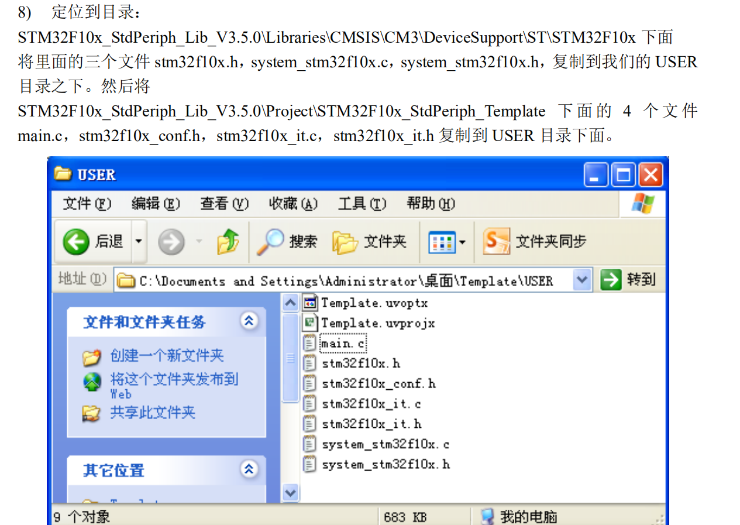This screenshot has width=740, height=525.
Task: Open Search (搜索) magnifier in toolbar
Action: [x=270, y=241]
